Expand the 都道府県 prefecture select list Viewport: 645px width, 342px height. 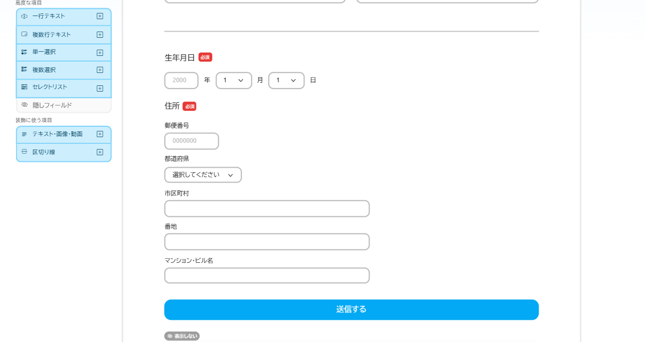(203, 175)
